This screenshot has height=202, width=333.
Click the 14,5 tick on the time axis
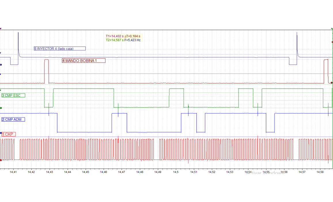[176, 172]
